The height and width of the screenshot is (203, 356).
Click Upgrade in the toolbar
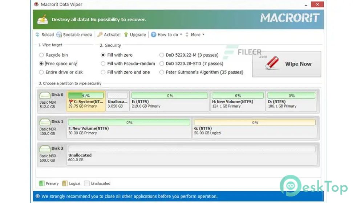pyautogui.click(x=138, y=35)
